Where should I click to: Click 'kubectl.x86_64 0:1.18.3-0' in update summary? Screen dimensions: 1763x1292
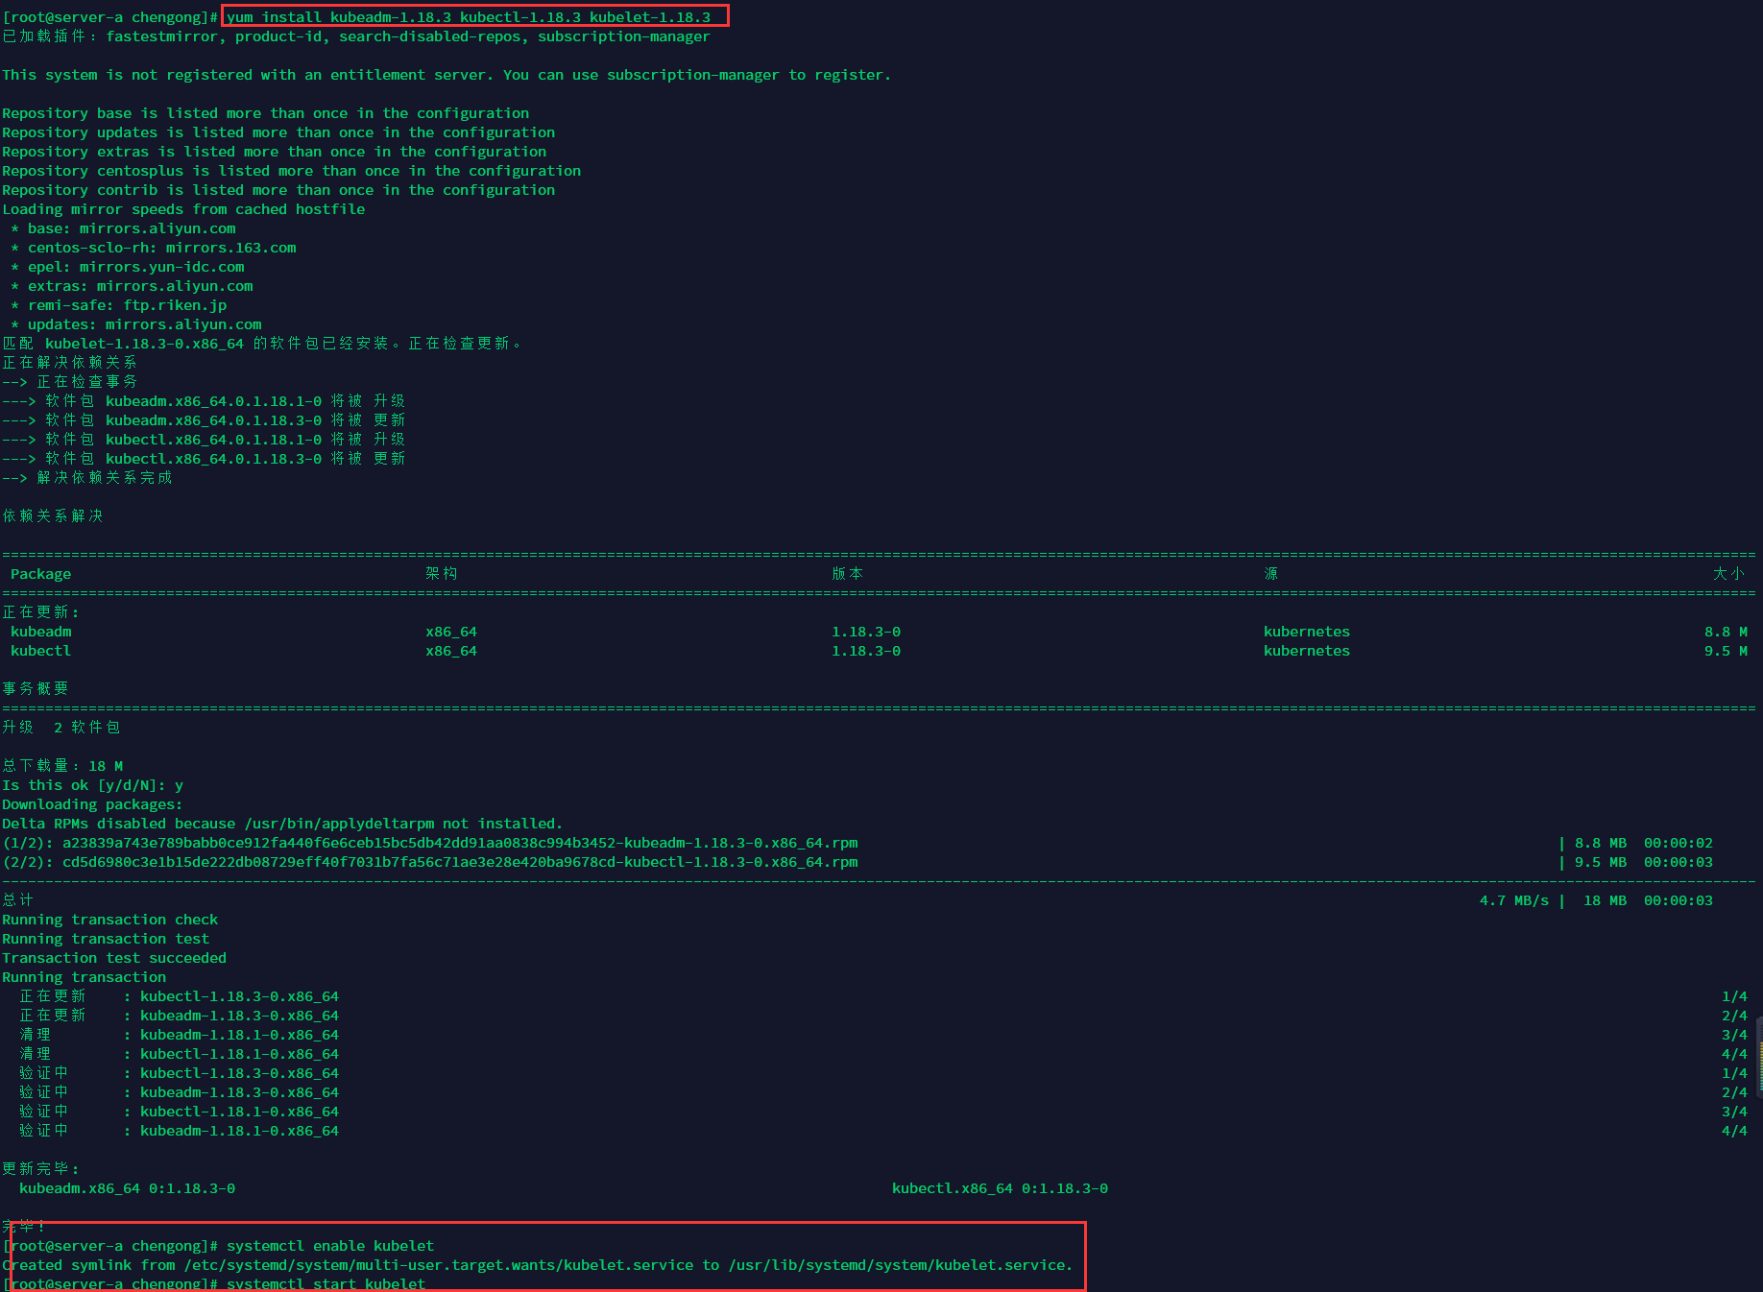1000,1188
